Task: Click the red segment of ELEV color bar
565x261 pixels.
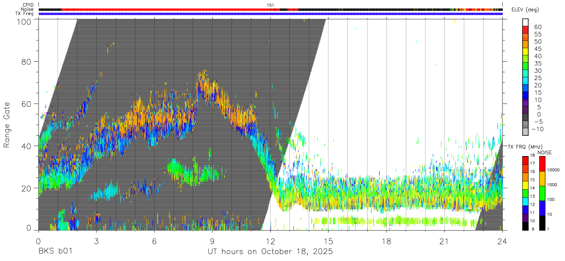Action: pos(525,29)
